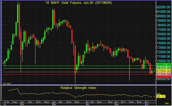Viewport: 172px width, 106px height.
Task: Select the 4/7 date label
Action: (x=93, y=102)
